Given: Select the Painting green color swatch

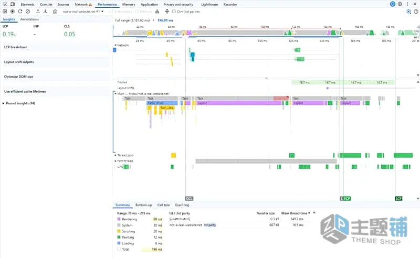Looking at the screenshot, I should (119, 237).
